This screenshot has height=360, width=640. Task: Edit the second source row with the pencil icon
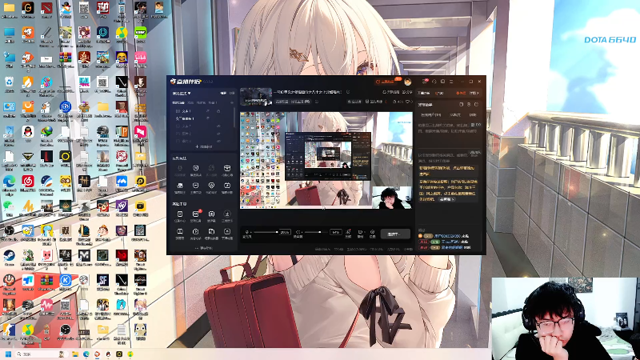coord(208,118)
